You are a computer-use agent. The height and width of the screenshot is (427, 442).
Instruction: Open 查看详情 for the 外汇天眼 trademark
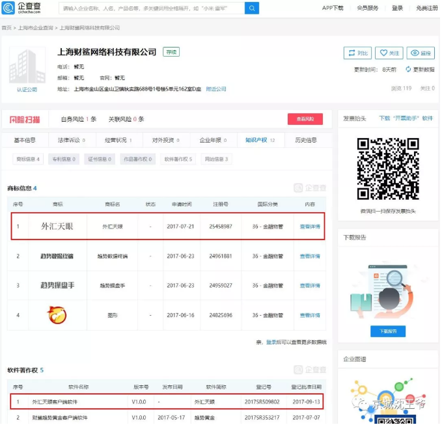tap(311, 227)
